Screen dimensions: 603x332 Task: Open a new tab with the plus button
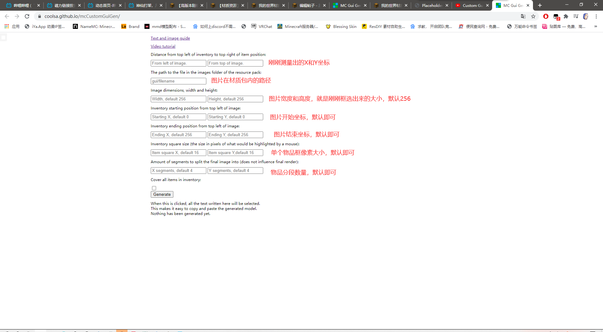pos(540,5)
